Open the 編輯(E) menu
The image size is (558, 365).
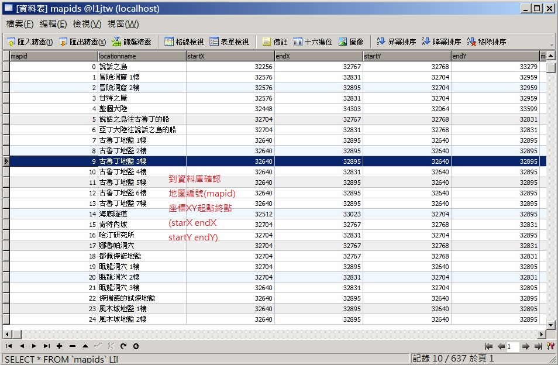coord(53,24)
